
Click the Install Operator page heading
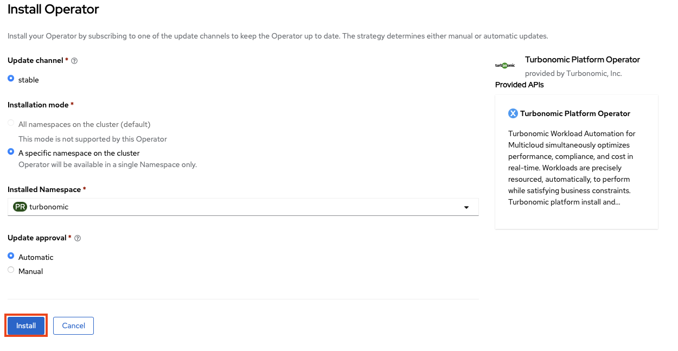pos(53,9)
